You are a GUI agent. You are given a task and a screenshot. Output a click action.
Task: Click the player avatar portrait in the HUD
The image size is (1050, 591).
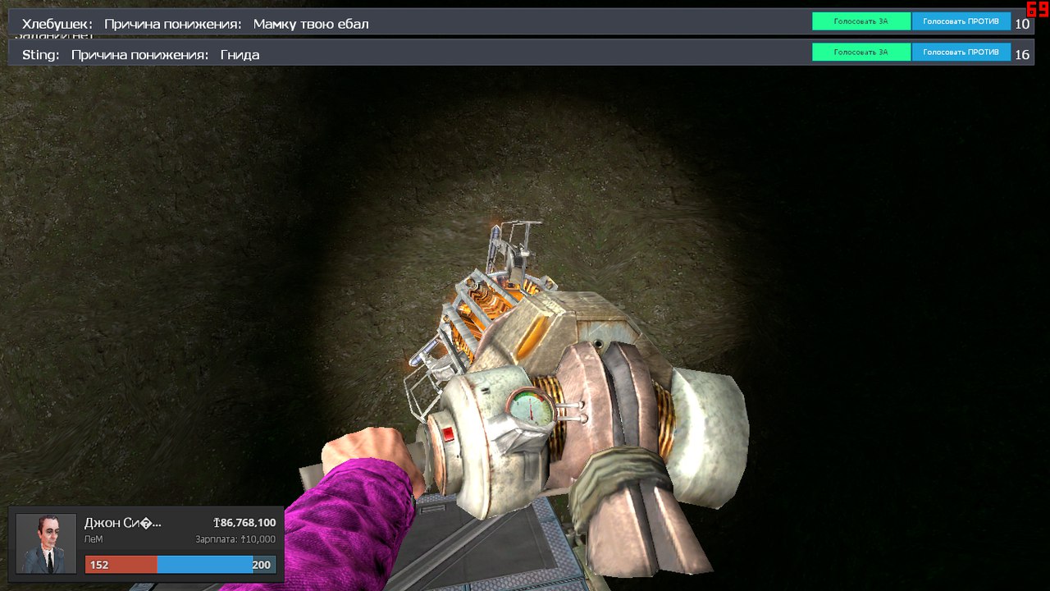tap(46, 544)
